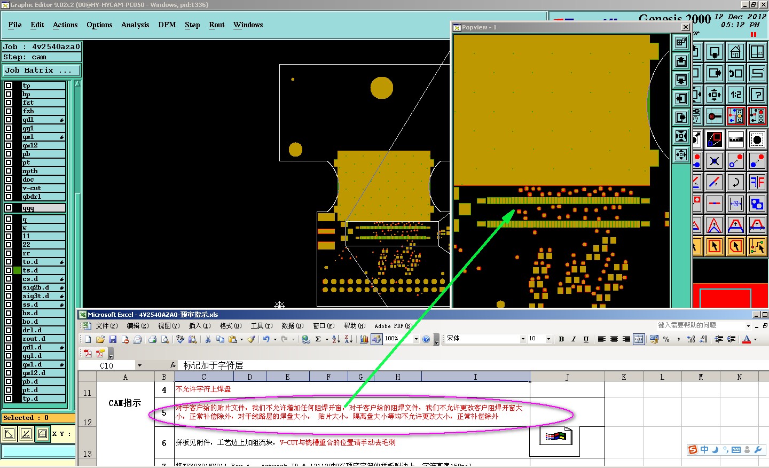769x468 pixels.
Task: Click Excel font color A swatch
Action: click(x=747, y=339)
